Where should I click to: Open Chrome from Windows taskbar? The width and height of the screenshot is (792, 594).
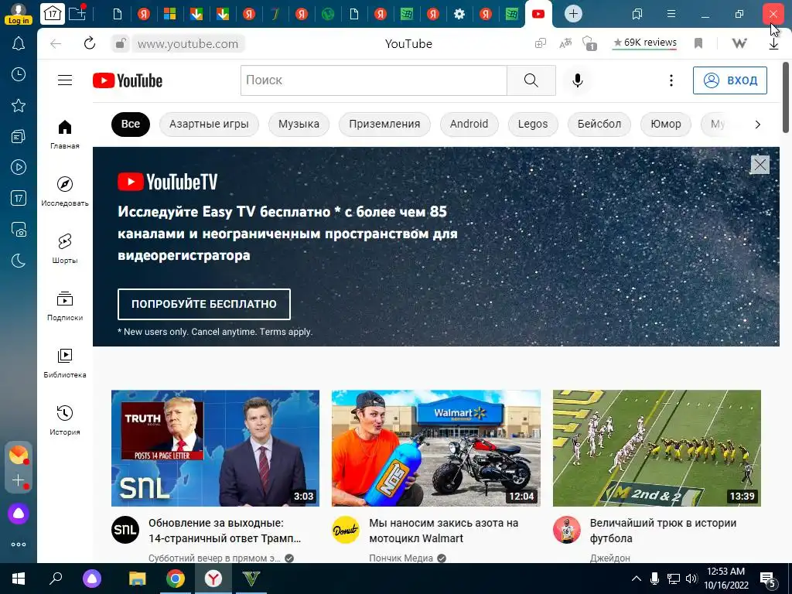(176, 579)
